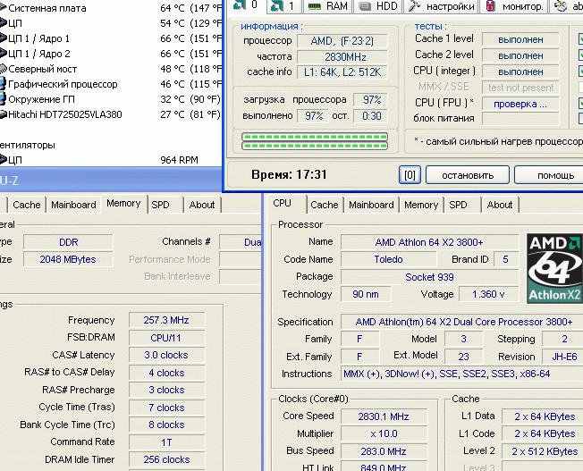The image size is (583, 471).
Task: Select the Северный мост temperature sensor
Action: tap(45, 69)
